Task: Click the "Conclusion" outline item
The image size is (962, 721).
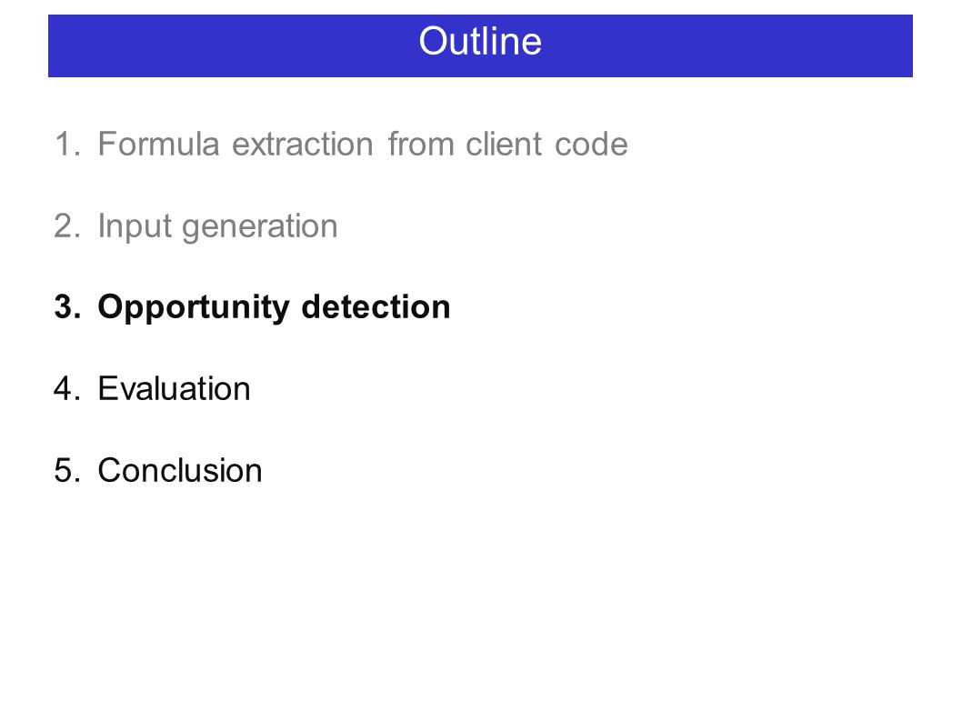Action: pos(180,471)
